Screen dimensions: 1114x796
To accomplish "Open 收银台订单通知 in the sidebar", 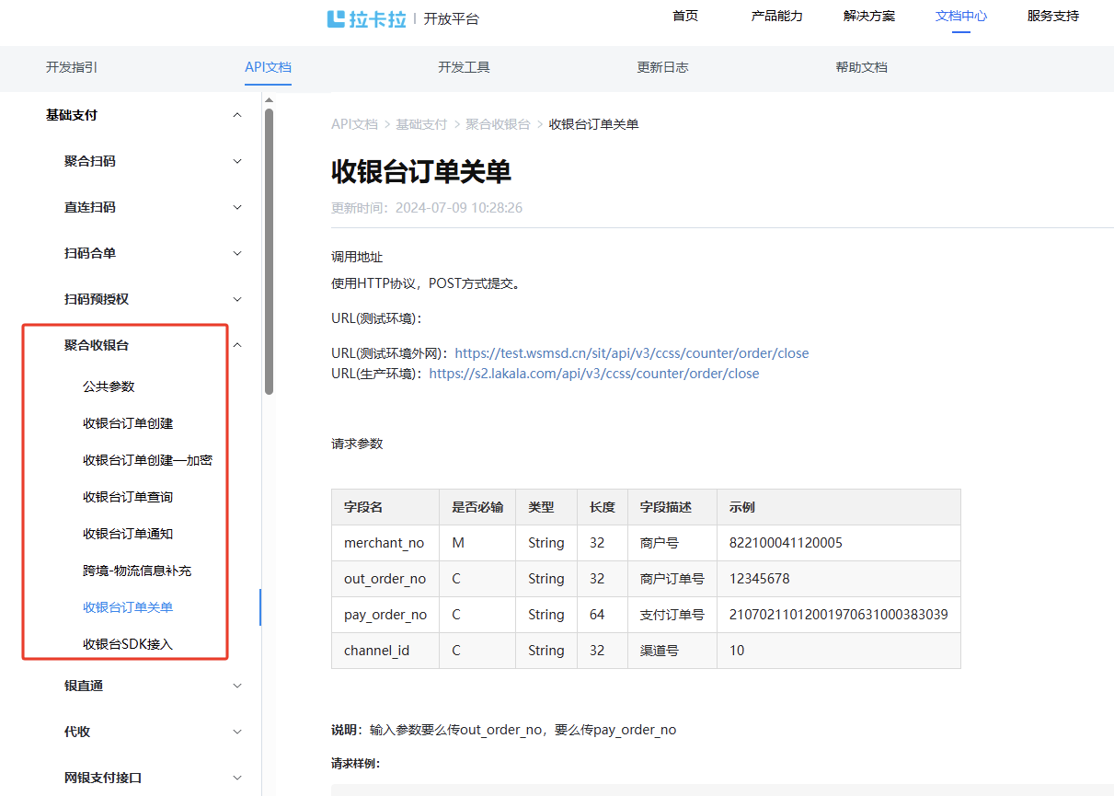I will [128, 534].
